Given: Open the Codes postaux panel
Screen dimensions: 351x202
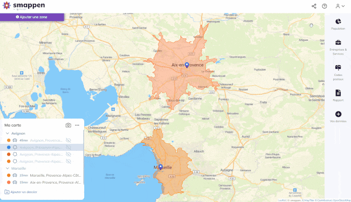Looking at the screenshot, I should (338, 73).
